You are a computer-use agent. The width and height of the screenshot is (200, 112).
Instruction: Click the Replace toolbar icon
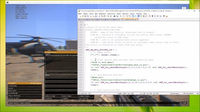point(117,16)
